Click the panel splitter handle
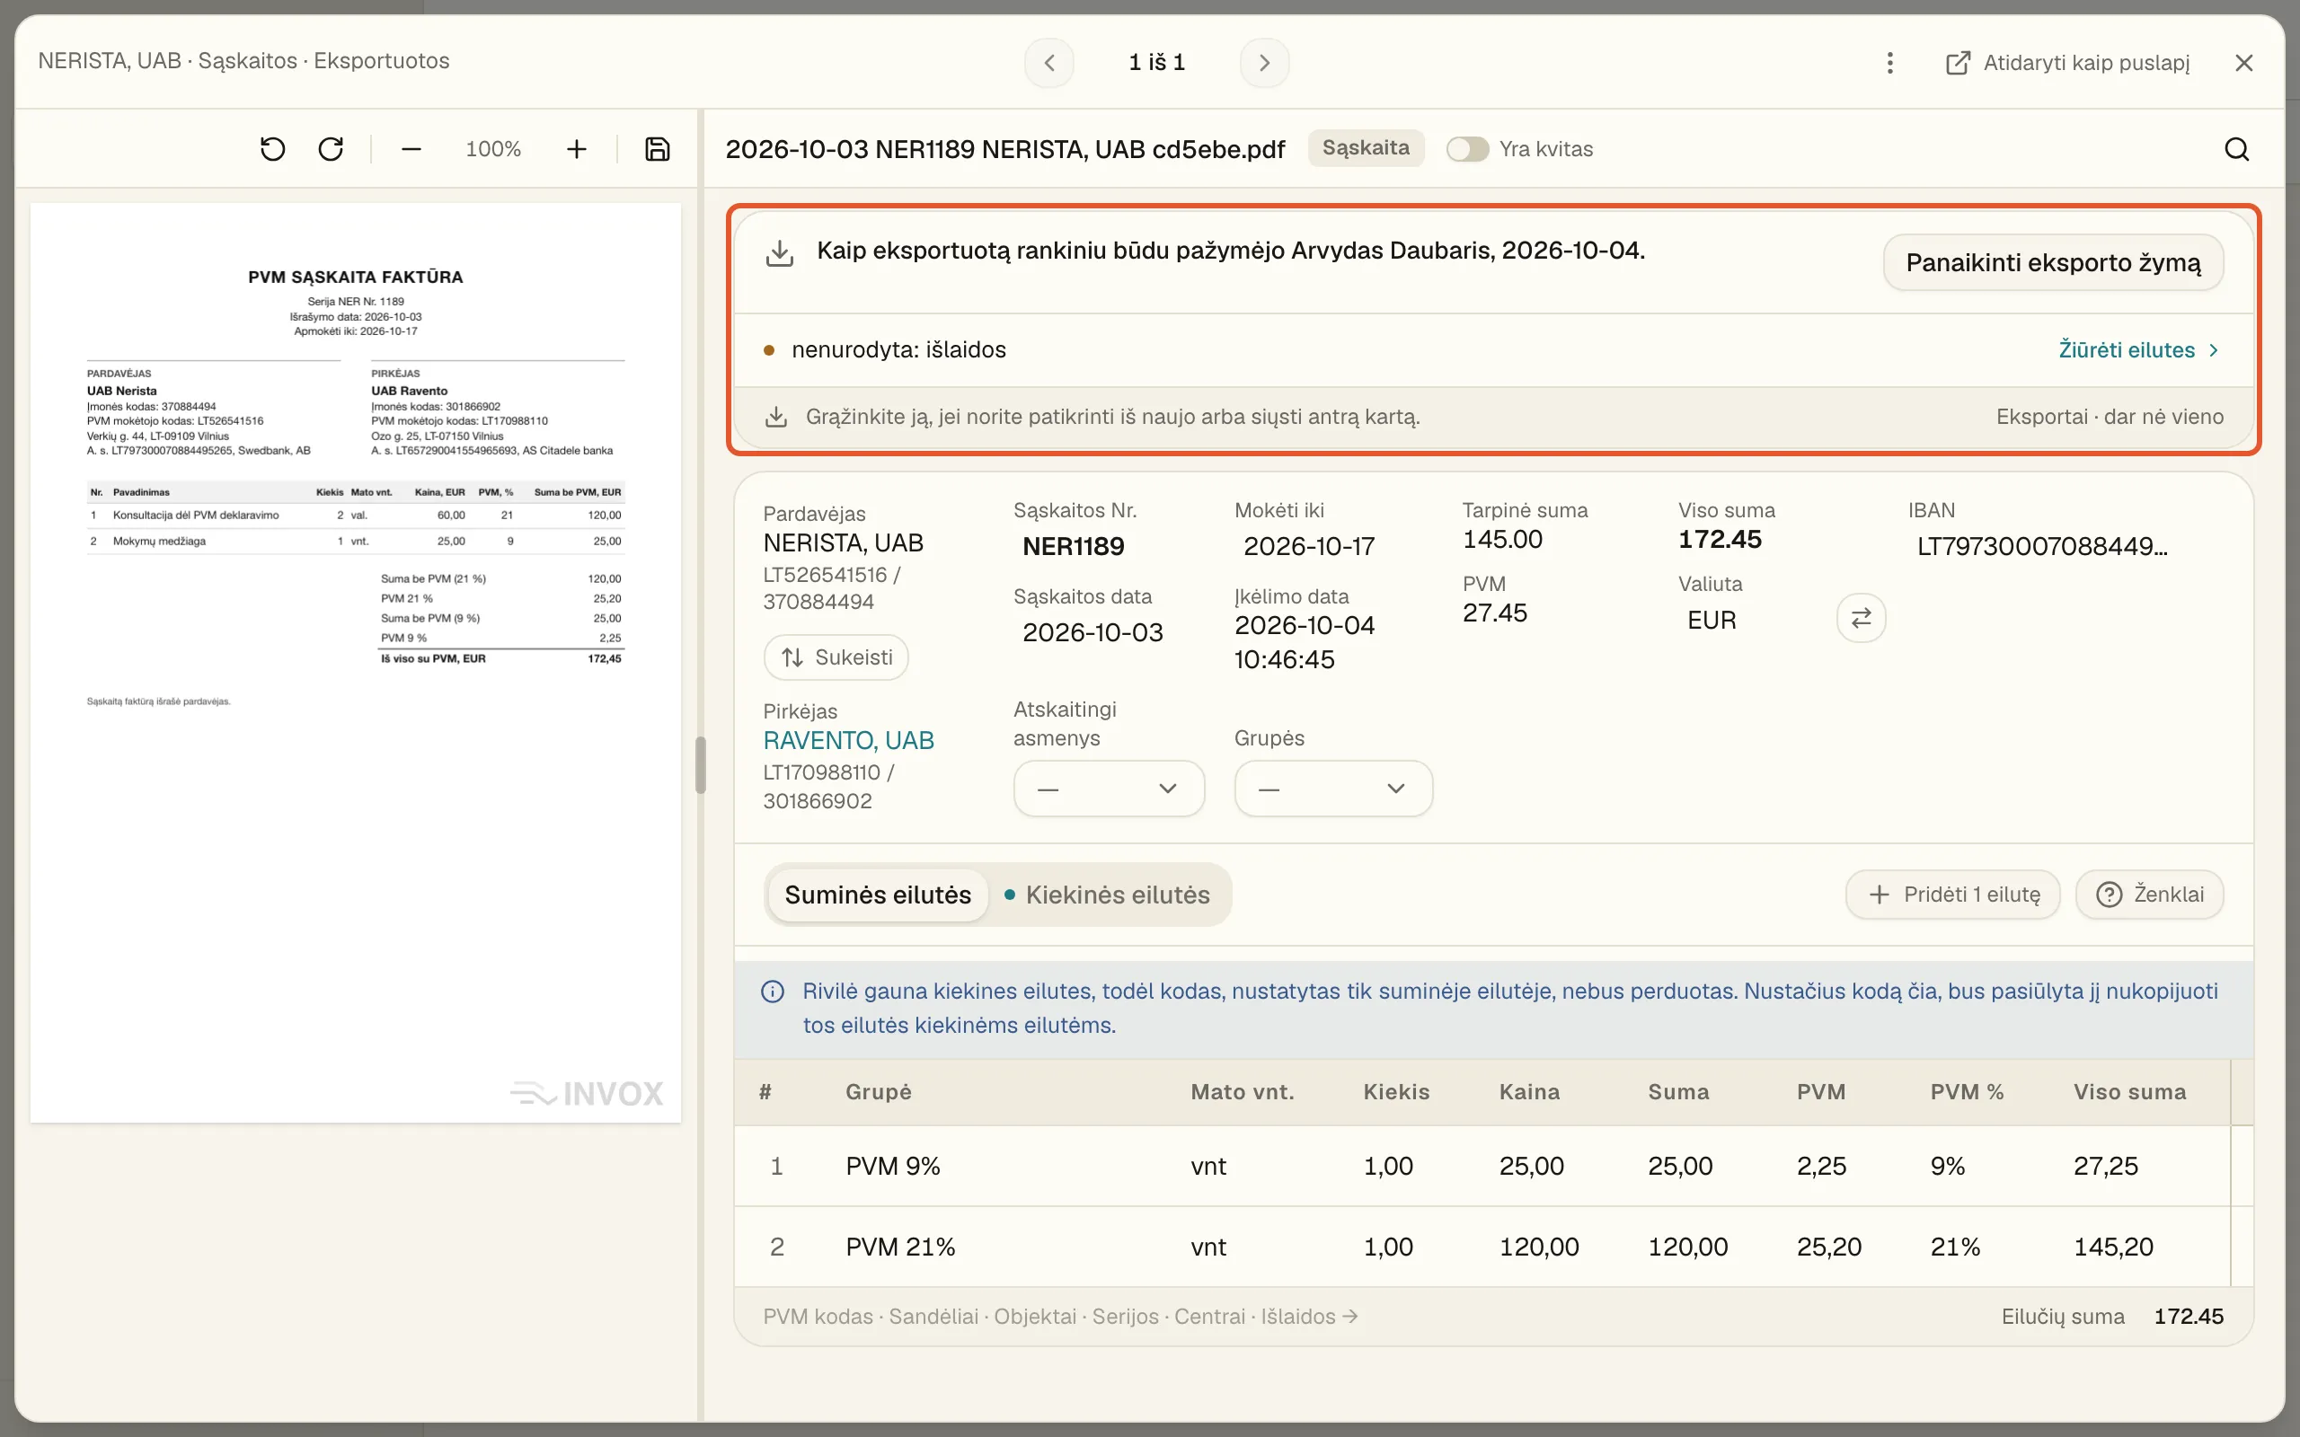 point(701,765)
